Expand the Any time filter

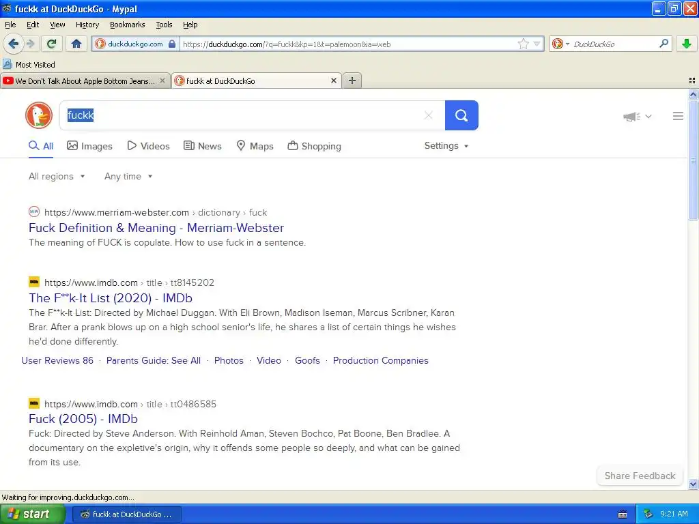pyautogui.click(x=128, y=177)
